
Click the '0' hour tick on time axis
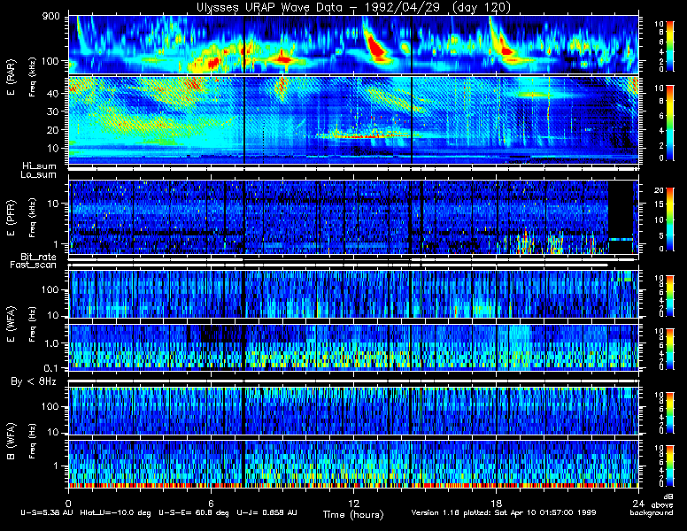click(68, 503)
